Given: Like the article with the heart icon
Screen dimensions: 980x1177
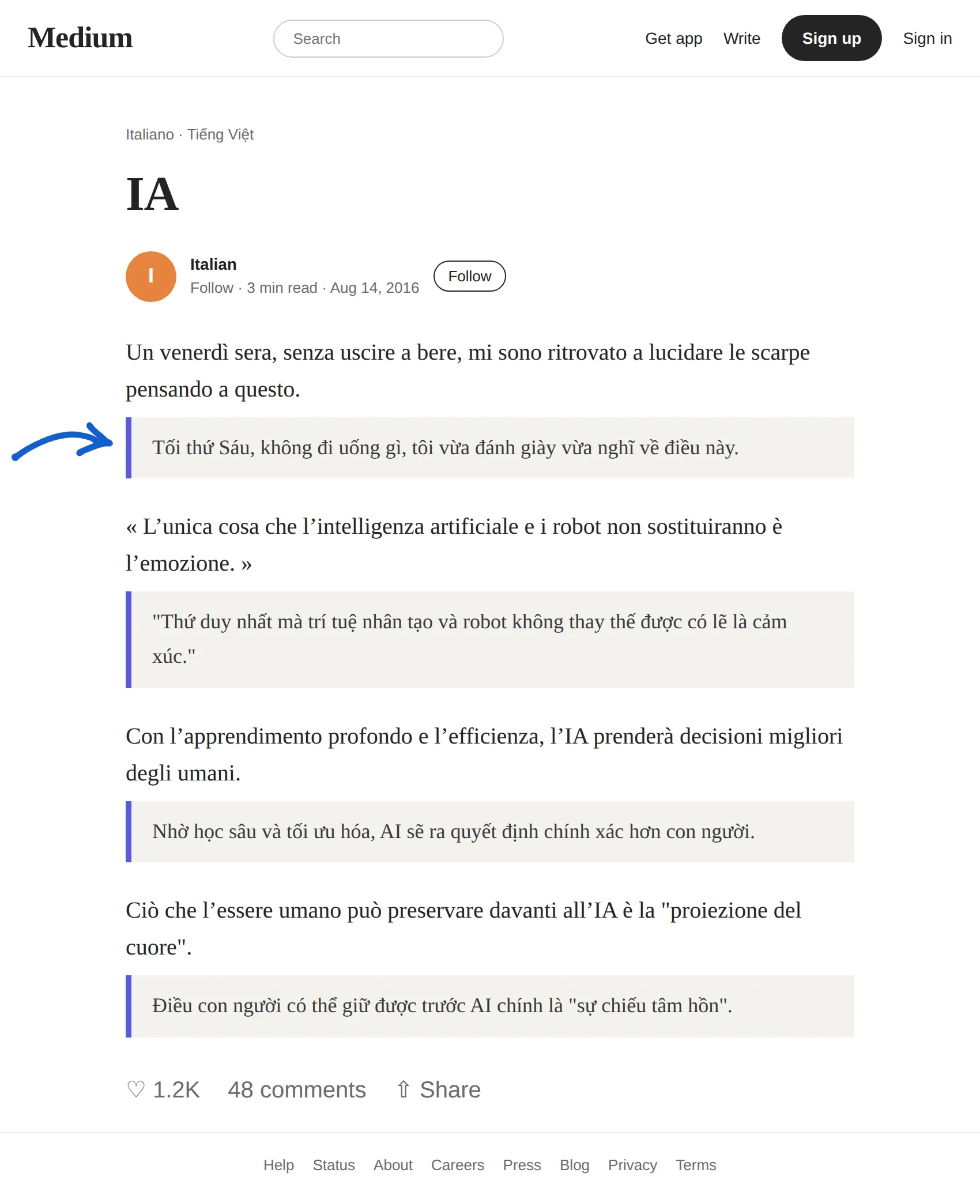Looking at the screenshot, I should click(136, 1089).
